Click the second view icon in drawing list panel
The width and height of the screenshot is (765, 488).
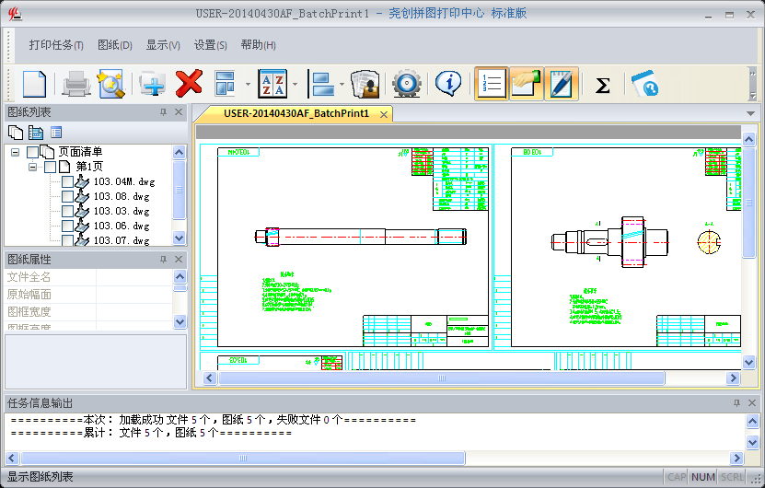[36, 133]
